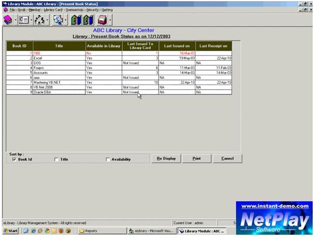
Task: Restore the inner Present Book Status window
Action: (306, 9)
